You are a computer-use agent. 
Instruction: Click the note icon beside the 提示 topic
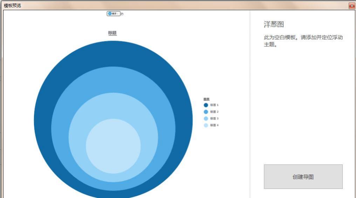(122, 14)
